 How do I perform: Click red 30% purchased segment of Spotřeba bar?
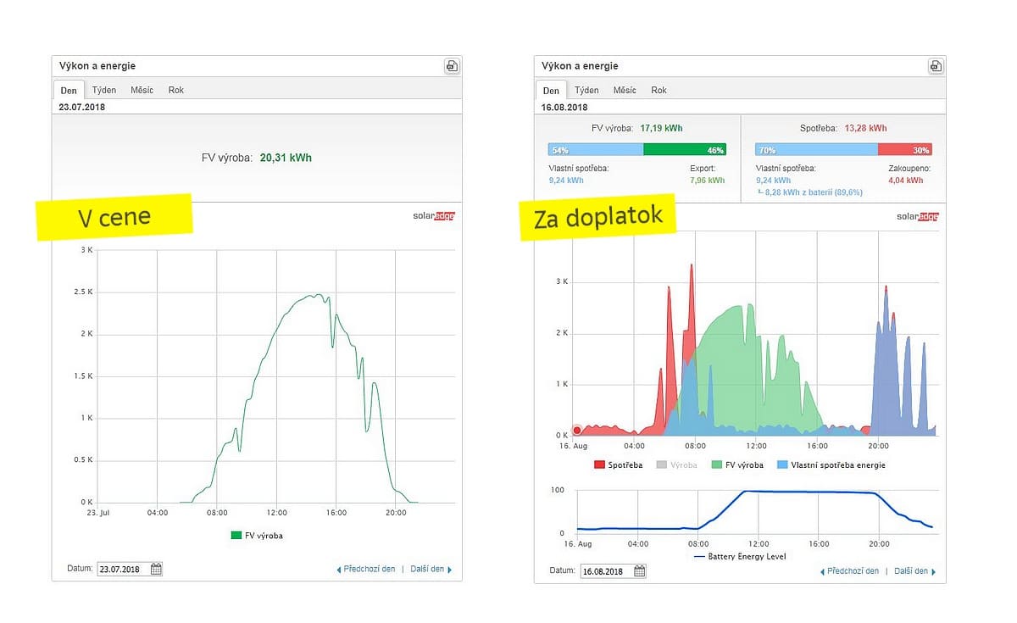tap(904, 150)
